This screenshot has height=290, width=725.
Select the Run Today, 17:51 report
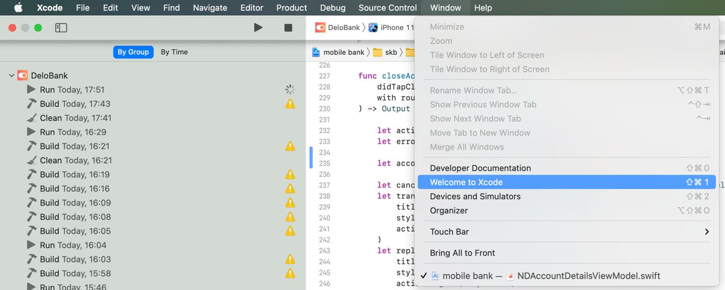tap(153, 89)
